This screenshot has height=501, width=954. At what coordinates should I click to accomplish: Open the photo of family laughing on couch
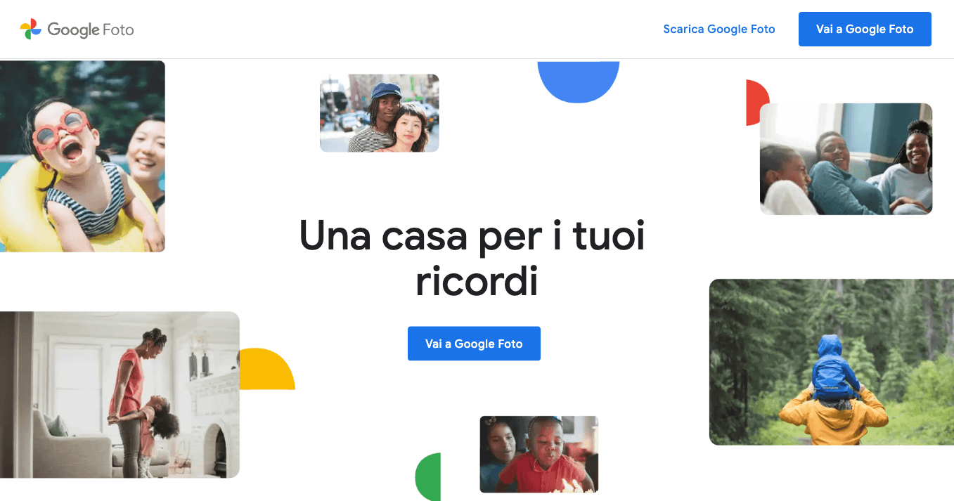tap(846, 159)
